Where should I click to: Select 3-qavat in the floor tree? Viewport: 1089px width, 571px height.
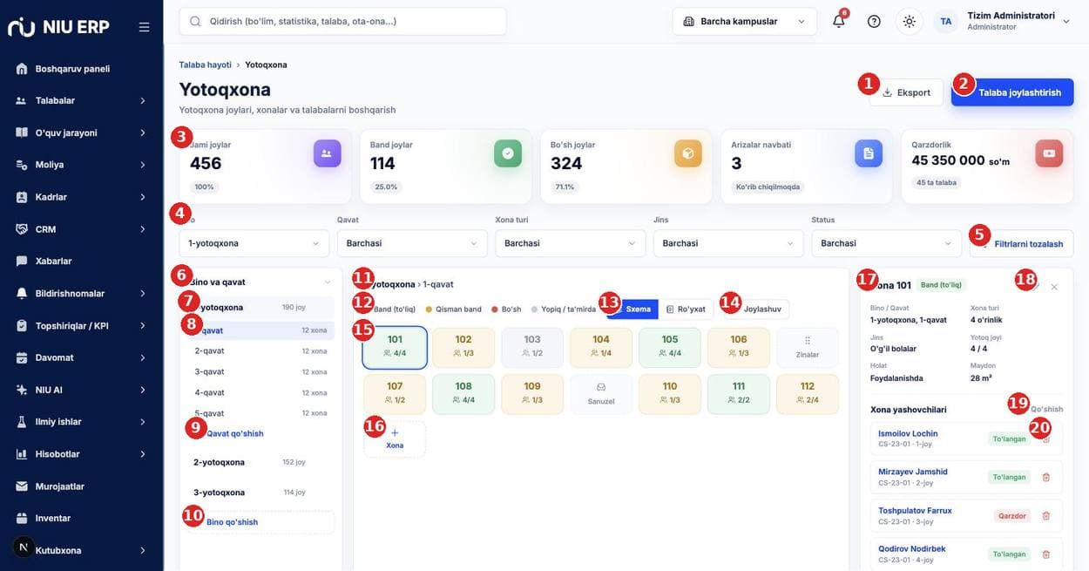(260, 372)
